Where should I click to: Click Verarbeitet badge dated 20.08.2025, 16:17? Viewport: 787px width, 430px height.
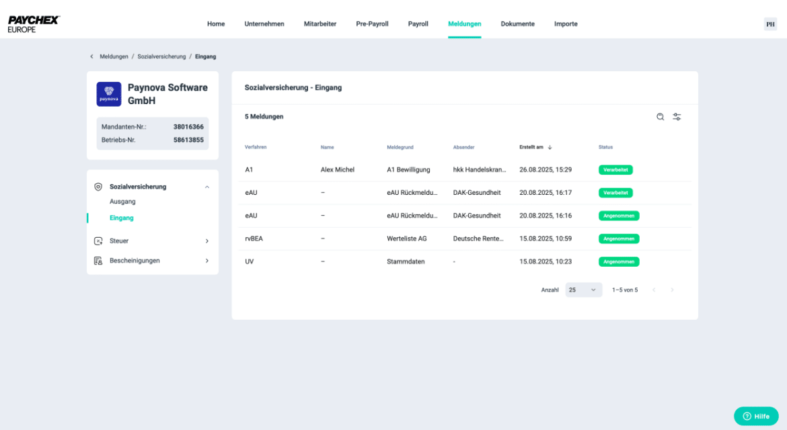(x=615, y=193)
